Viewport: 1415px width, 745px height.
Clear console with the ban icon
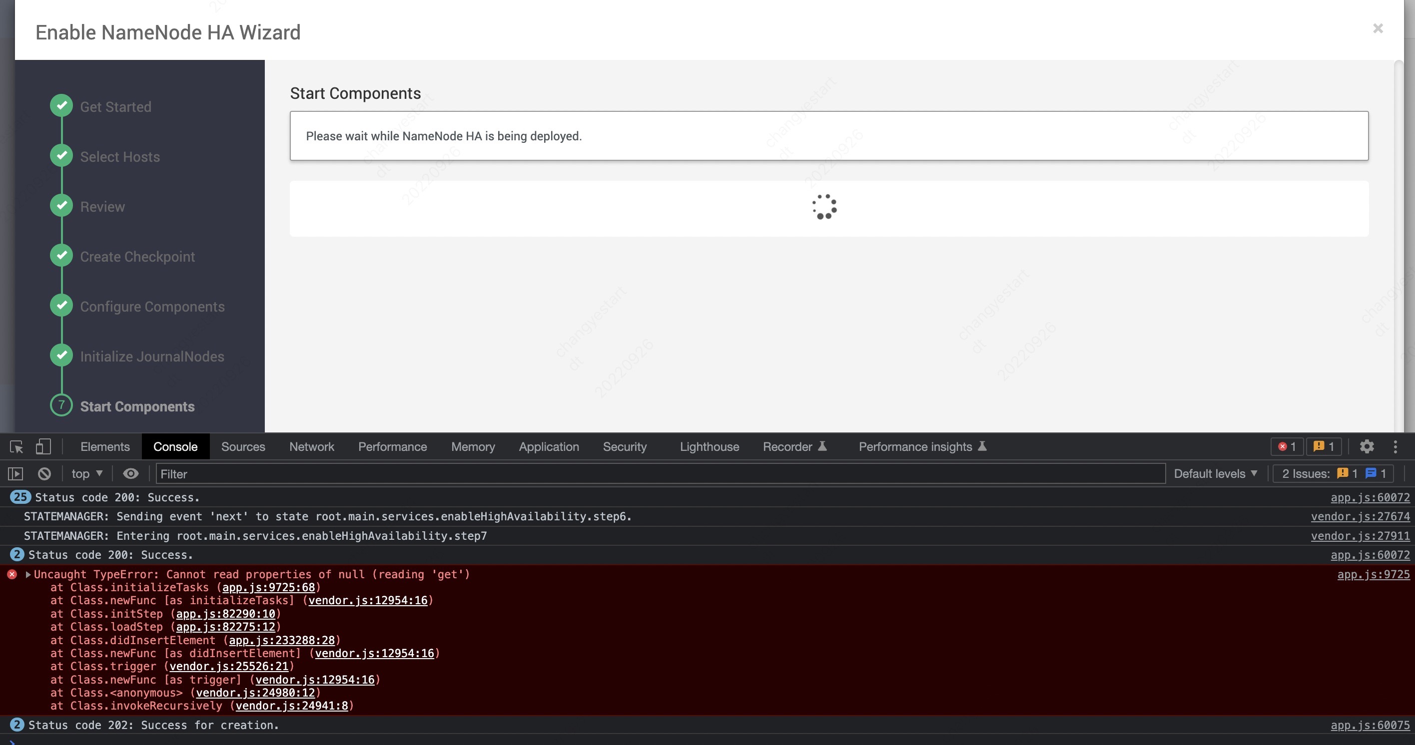click(44, 474)
